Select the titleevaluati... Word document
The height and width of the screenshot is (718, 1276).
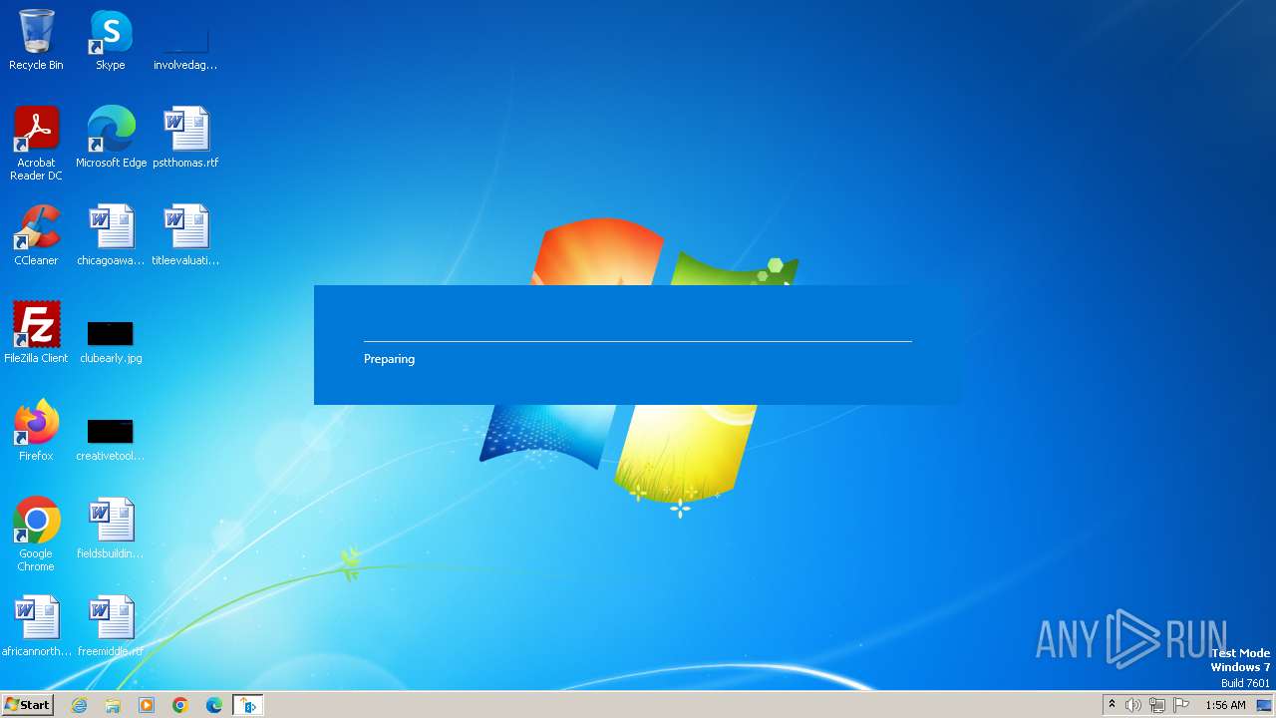(185, 235)
